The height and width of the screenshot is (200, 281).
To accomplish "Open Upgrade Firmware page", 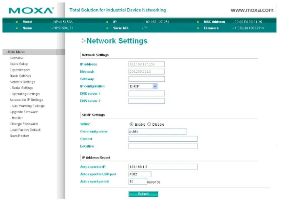I will coord(24,112).
